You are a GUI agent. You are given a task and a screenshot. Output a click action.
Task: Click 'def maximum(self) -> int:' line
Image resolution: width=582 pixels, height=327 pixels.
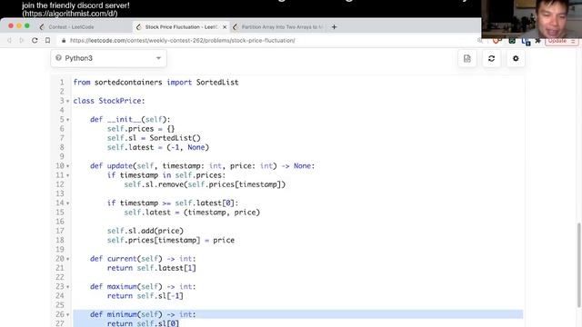(x=143, y=286)
